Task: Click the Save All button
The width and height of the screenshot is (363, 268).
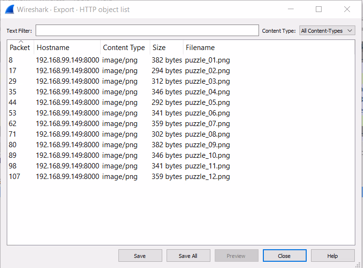Action: click(188, 256)
